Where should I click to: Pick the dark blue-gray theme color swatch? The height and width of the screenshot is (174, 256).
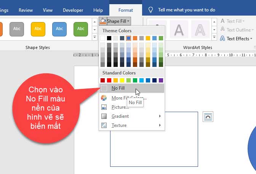(122, 38)
